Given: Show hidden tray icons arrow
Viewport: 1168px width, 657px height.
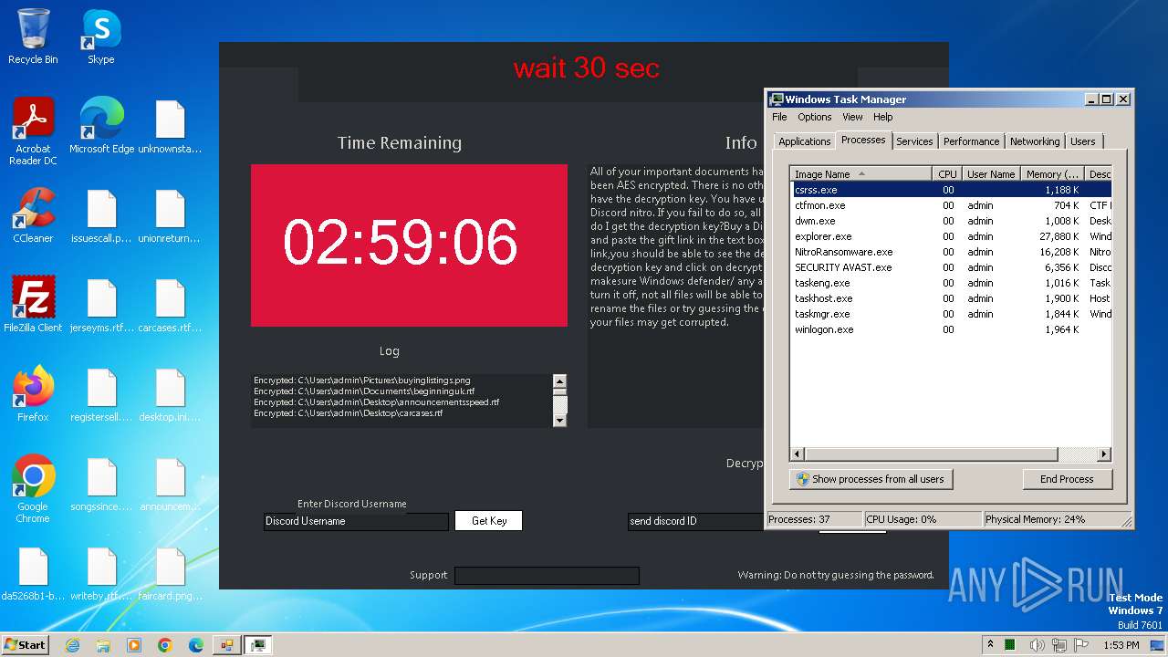Looking at the screenshot, I should coord(991,645).
